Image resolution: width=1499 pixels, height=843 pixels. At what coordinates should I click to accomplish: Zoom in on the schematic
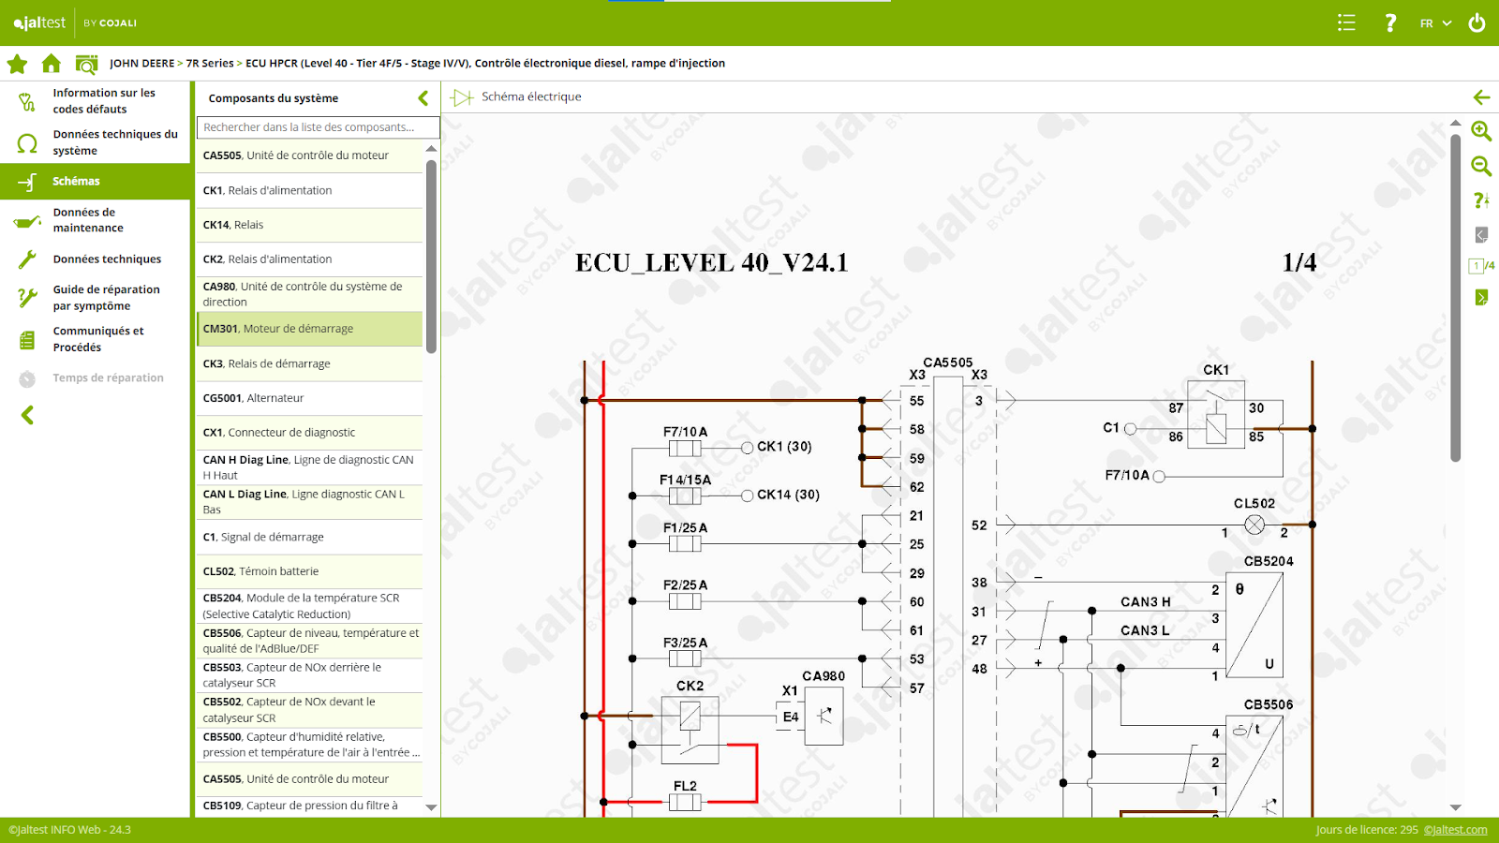[x=1481, y=131]
